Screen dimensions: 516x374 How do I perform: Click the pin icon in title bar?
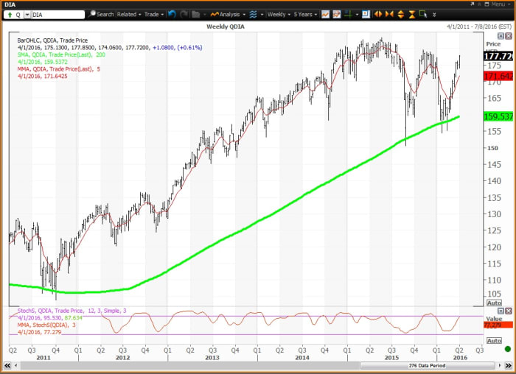(x=479, y=4)
